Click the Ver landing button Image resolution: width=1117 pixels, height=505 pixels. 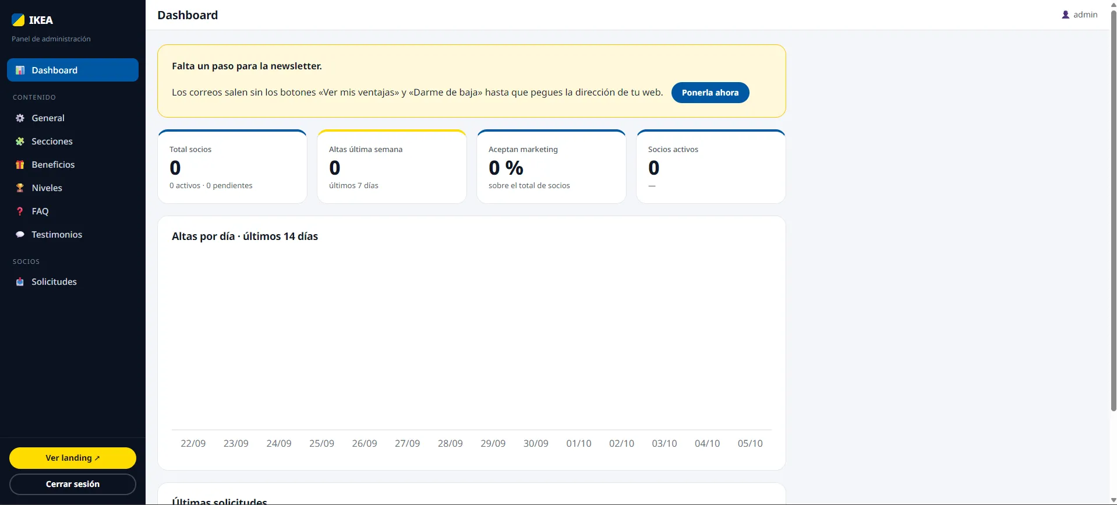point(73,458)
